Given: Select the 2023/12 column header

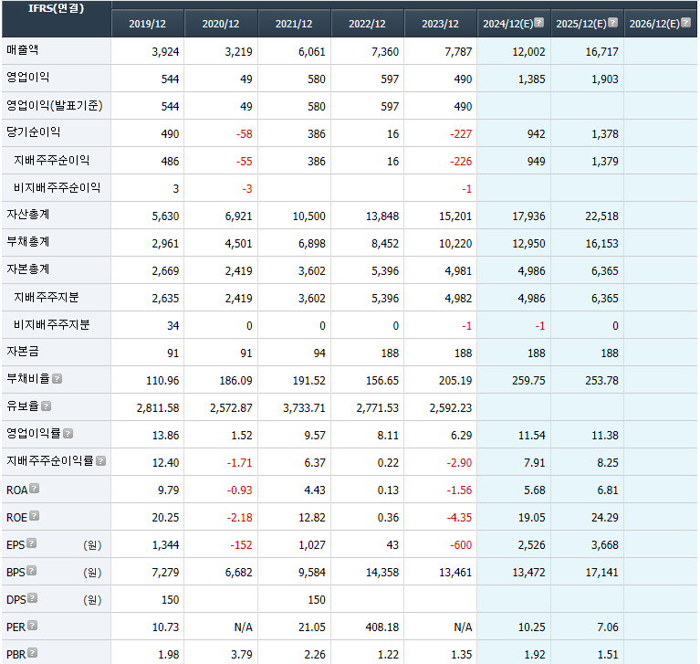Looking at the screenshot, I should tap(440, 24).
